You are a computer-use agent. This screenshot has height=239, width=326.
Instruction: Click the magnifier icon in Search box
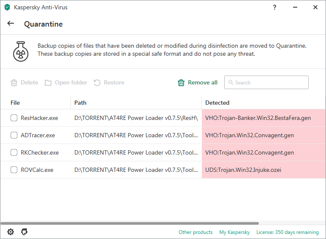click(x=231, y=82)
